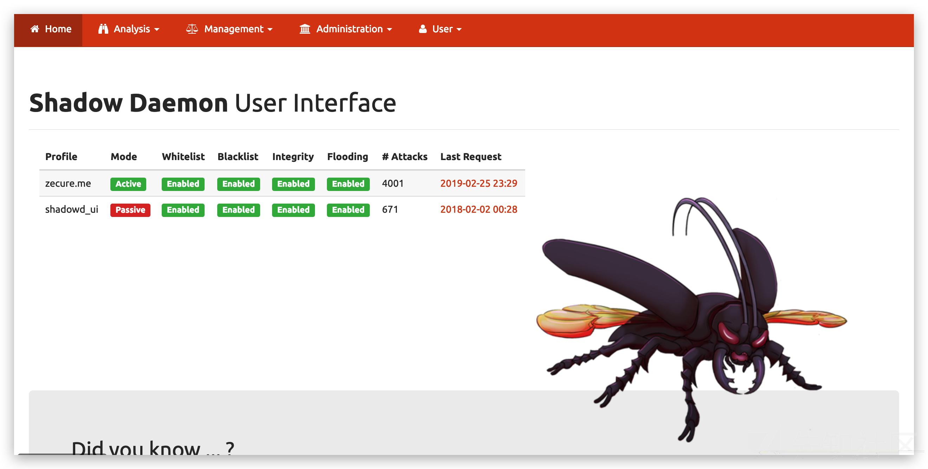Expand the Management dropdown caret
The width and height of the screenshot is (928, 469).
[270, 29]
